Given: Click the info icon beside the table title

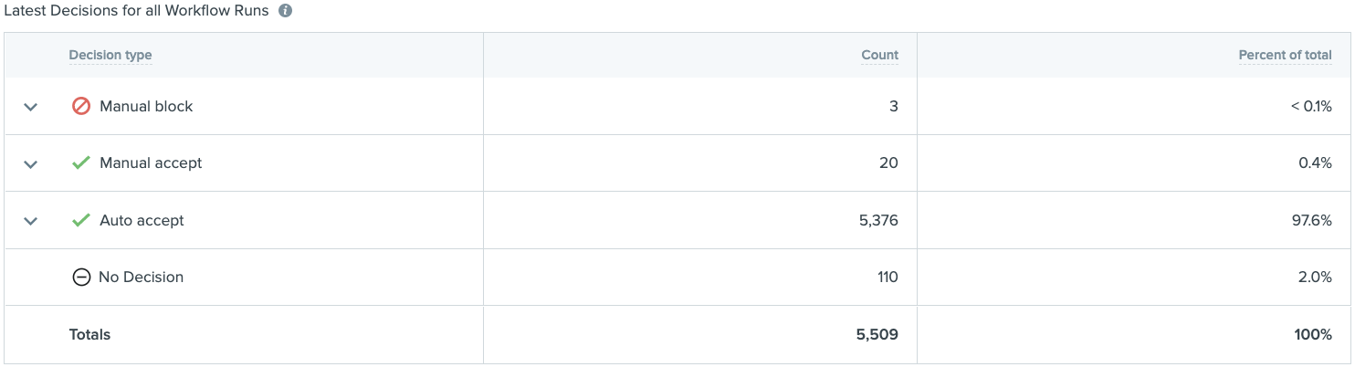Looking at the screenshot, I should coord(285,12).
